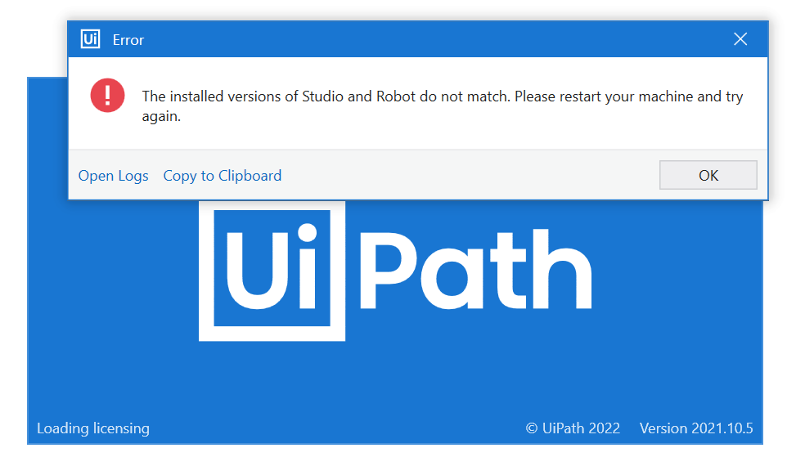Click the Version 2021.10.5 label
Screen dimensions: 796x466
point(696,428)
